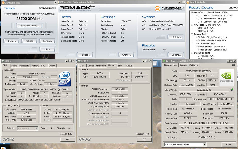Click the DRAM Frequency value field
The height and width of the screenshot is (149, 238).
120,89
